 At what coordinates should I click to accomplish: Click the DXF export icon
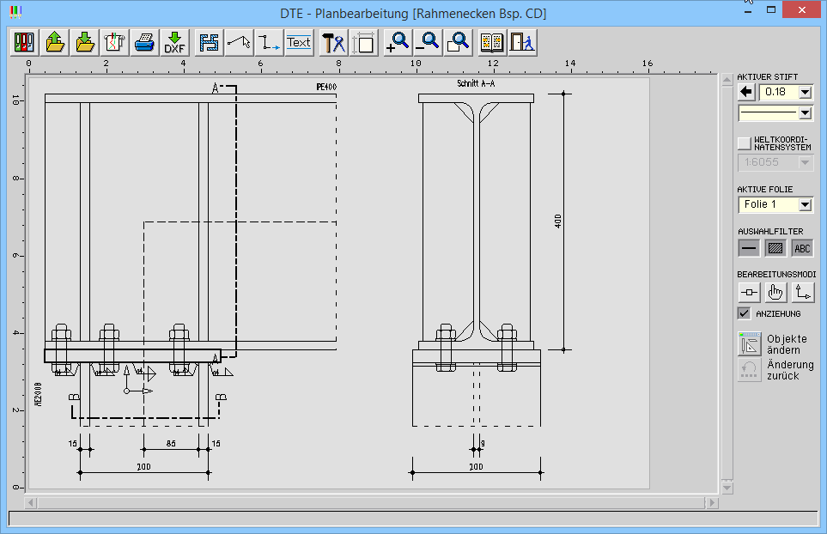pyautogui.click(x=174, y=42)
